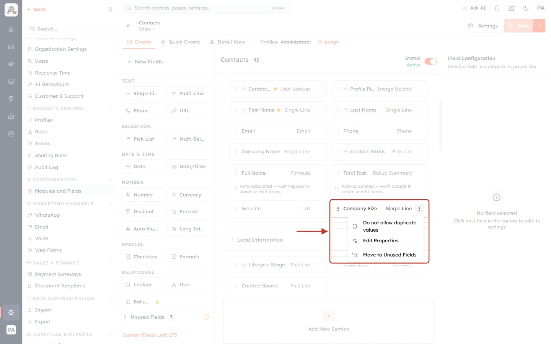The width and height of the screenshot is (551, 344).
Task: Click the Unused Fields info warning icon
Action: pos(206,317)
